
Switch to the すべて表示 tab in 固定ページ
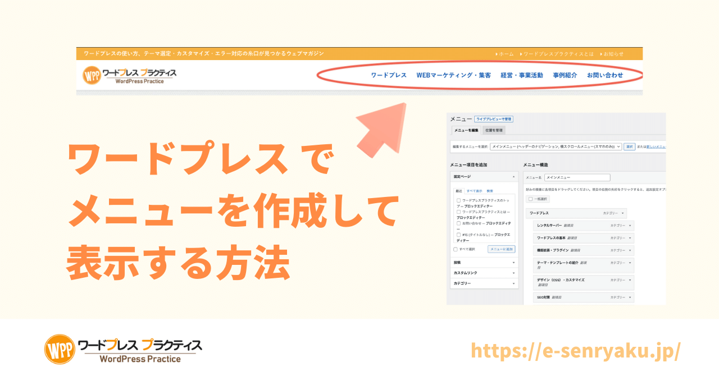(475, 191)
